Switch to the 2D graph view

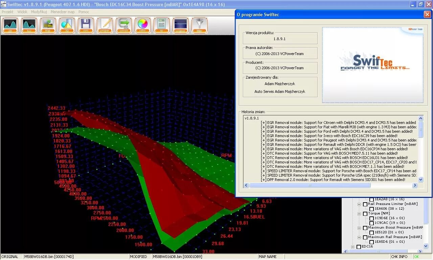tap(10, 25)
